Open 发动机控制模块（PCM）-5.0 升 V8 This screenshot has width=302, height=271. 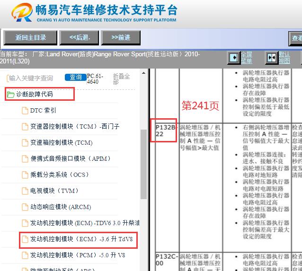click(x=78, y=255)
